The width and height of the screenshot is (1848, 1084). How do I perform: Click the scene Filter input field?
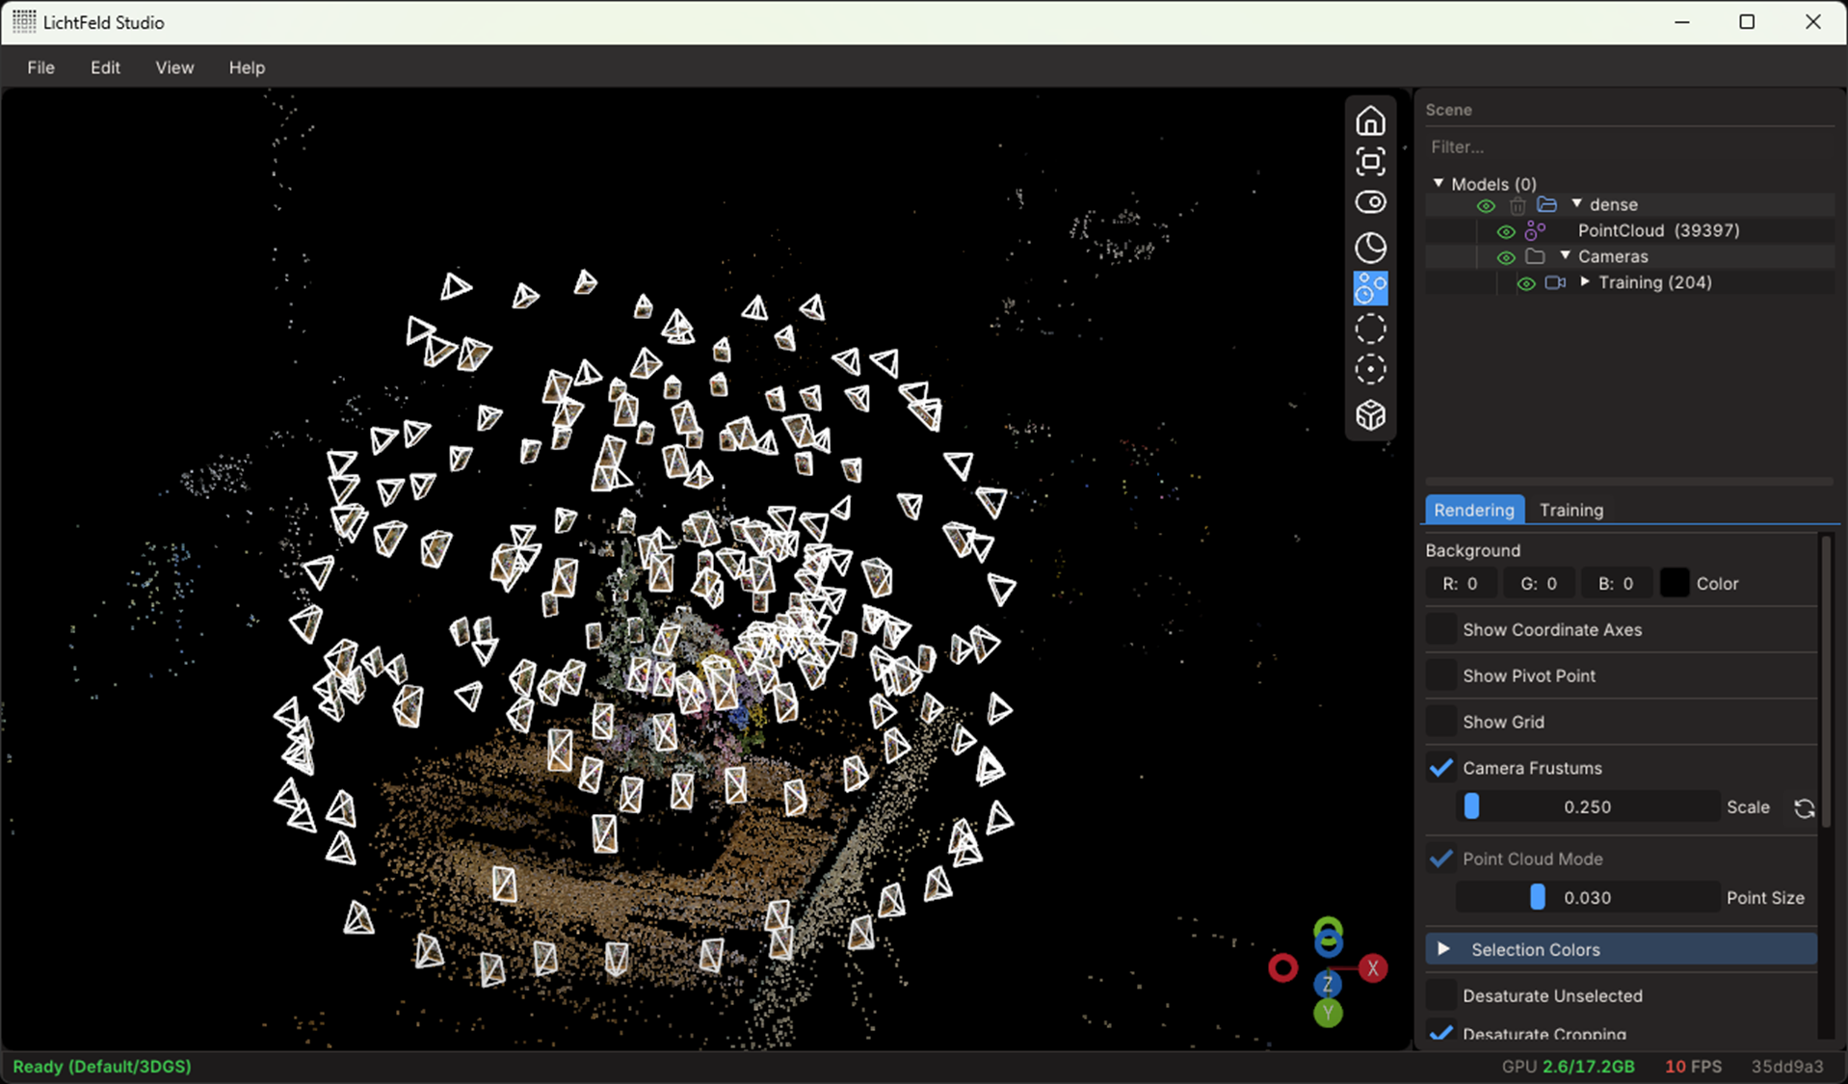coord(1628,147)
